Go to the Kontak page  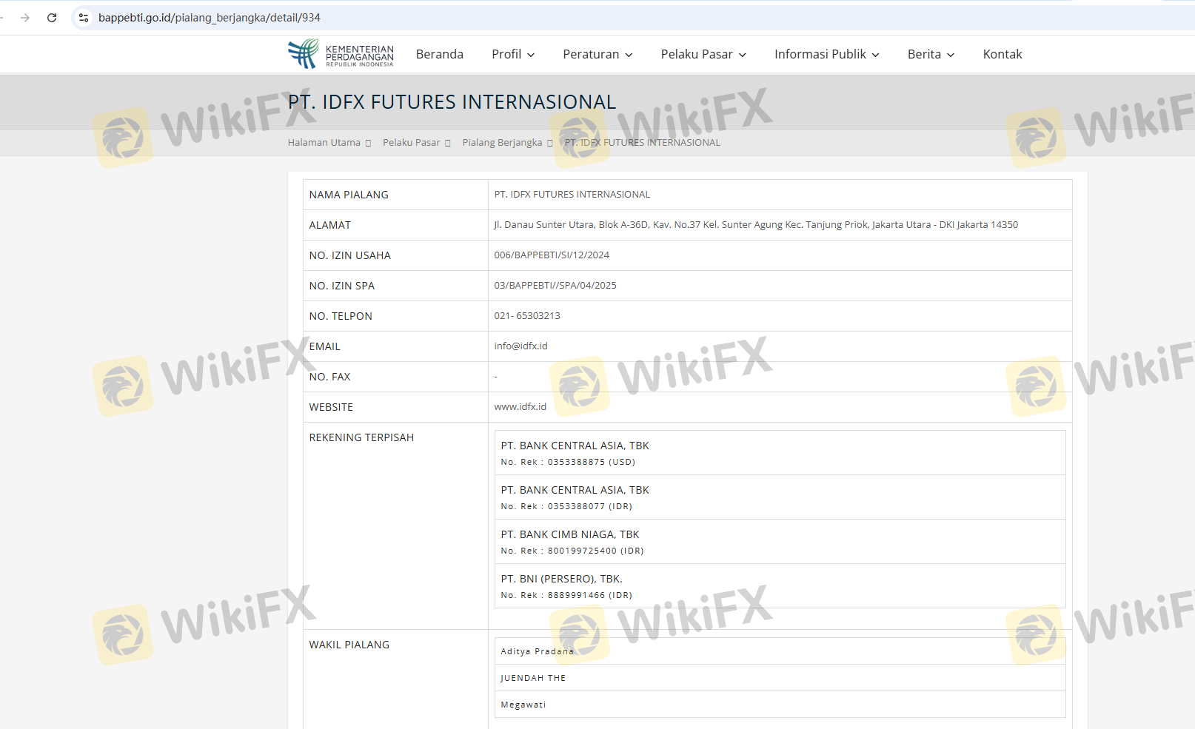point(1002,54)
